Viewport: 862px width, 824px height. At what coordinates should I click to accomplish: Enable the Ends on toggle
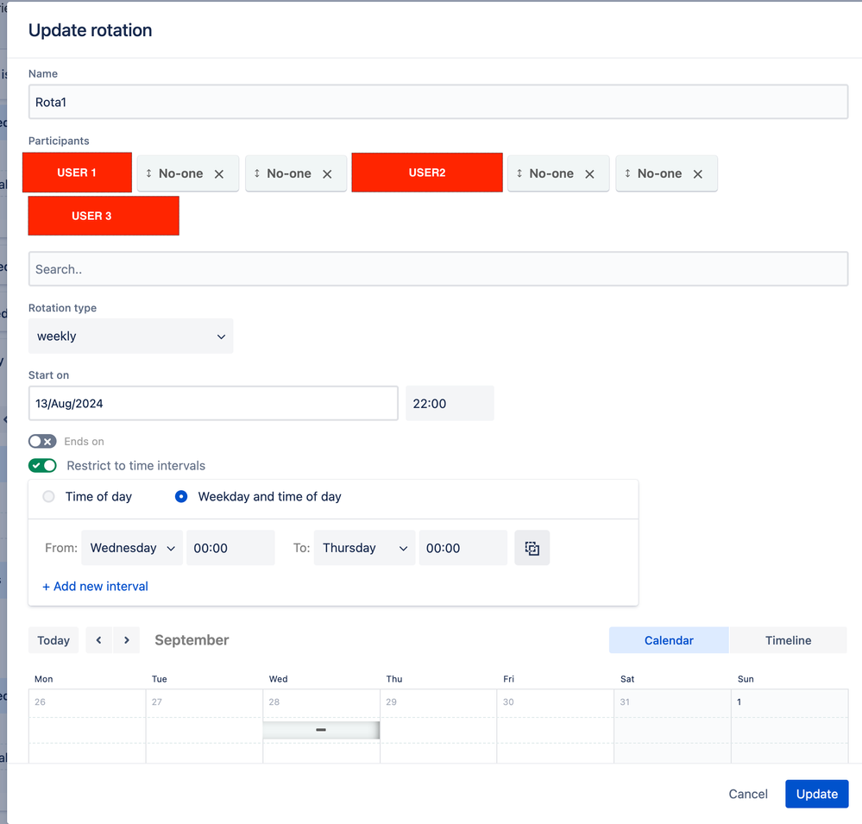42,442
